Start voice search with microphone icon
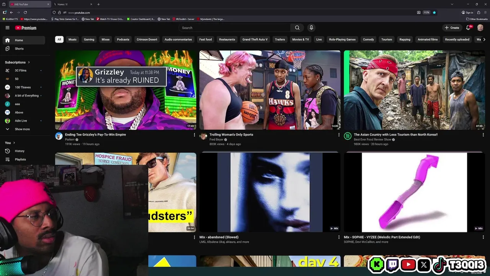 [x=311, y=28]
